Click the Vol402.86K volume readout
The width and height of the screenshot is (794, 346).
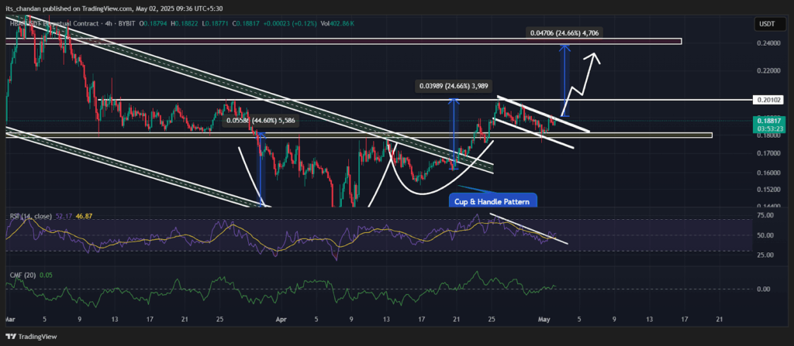point(337,24)
